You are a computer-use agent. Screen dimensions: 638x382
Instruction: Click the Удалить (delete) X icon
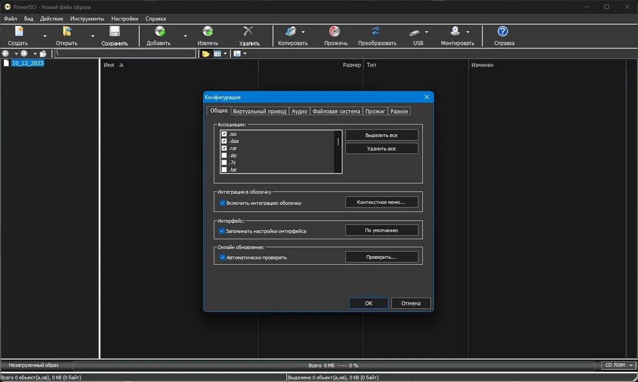click(248, 32)
